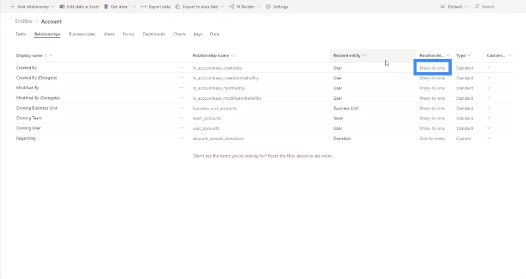Open the Relationship name column filter chevron

(x=233, y=56)
